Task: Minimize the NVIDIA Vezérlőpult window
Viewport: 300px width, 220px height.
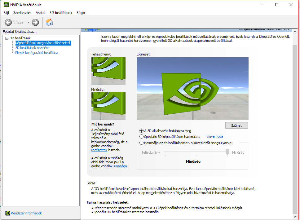Action: click(x=263, y=5)
